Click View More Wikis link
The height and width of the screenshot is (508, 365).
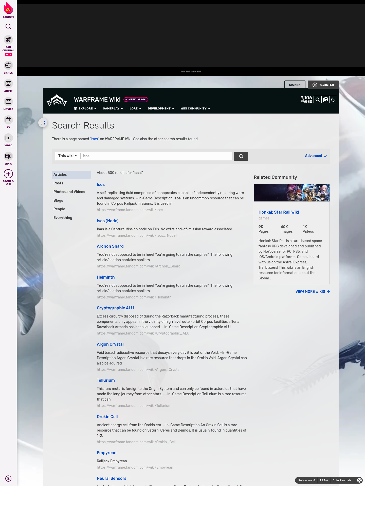pos(313,292)
